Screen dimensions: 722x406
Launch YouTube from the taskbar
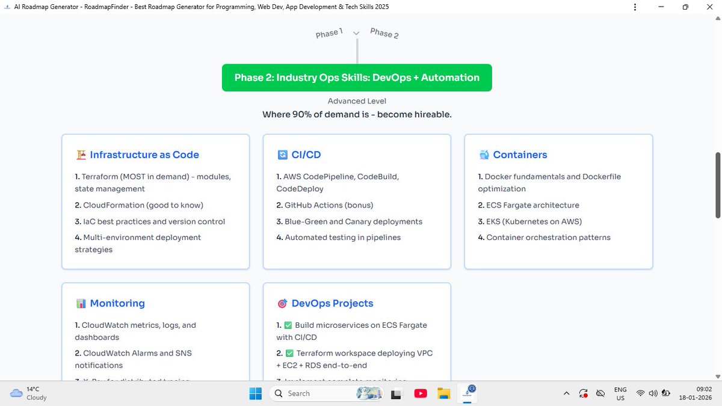[x=421, y=393]
